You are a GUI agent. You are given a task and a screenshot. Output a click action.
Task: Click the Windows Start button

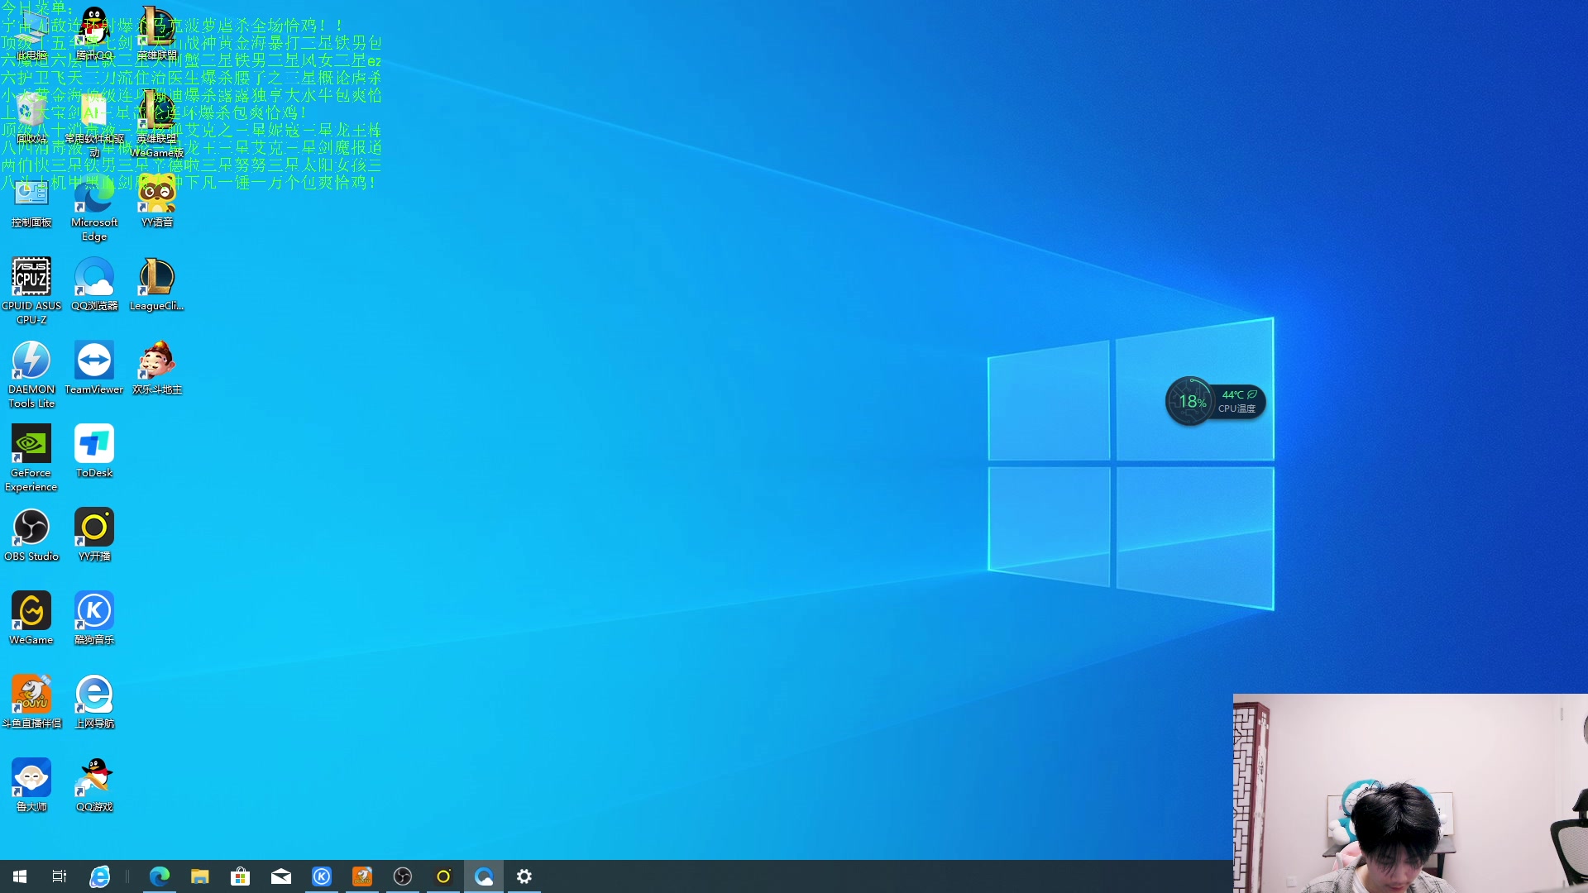click(20, 876)
